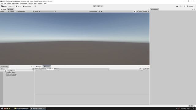Open the Play Focused dropdown
The height and width of the screenshot is (110, 196).
click(x=95, y=12)
